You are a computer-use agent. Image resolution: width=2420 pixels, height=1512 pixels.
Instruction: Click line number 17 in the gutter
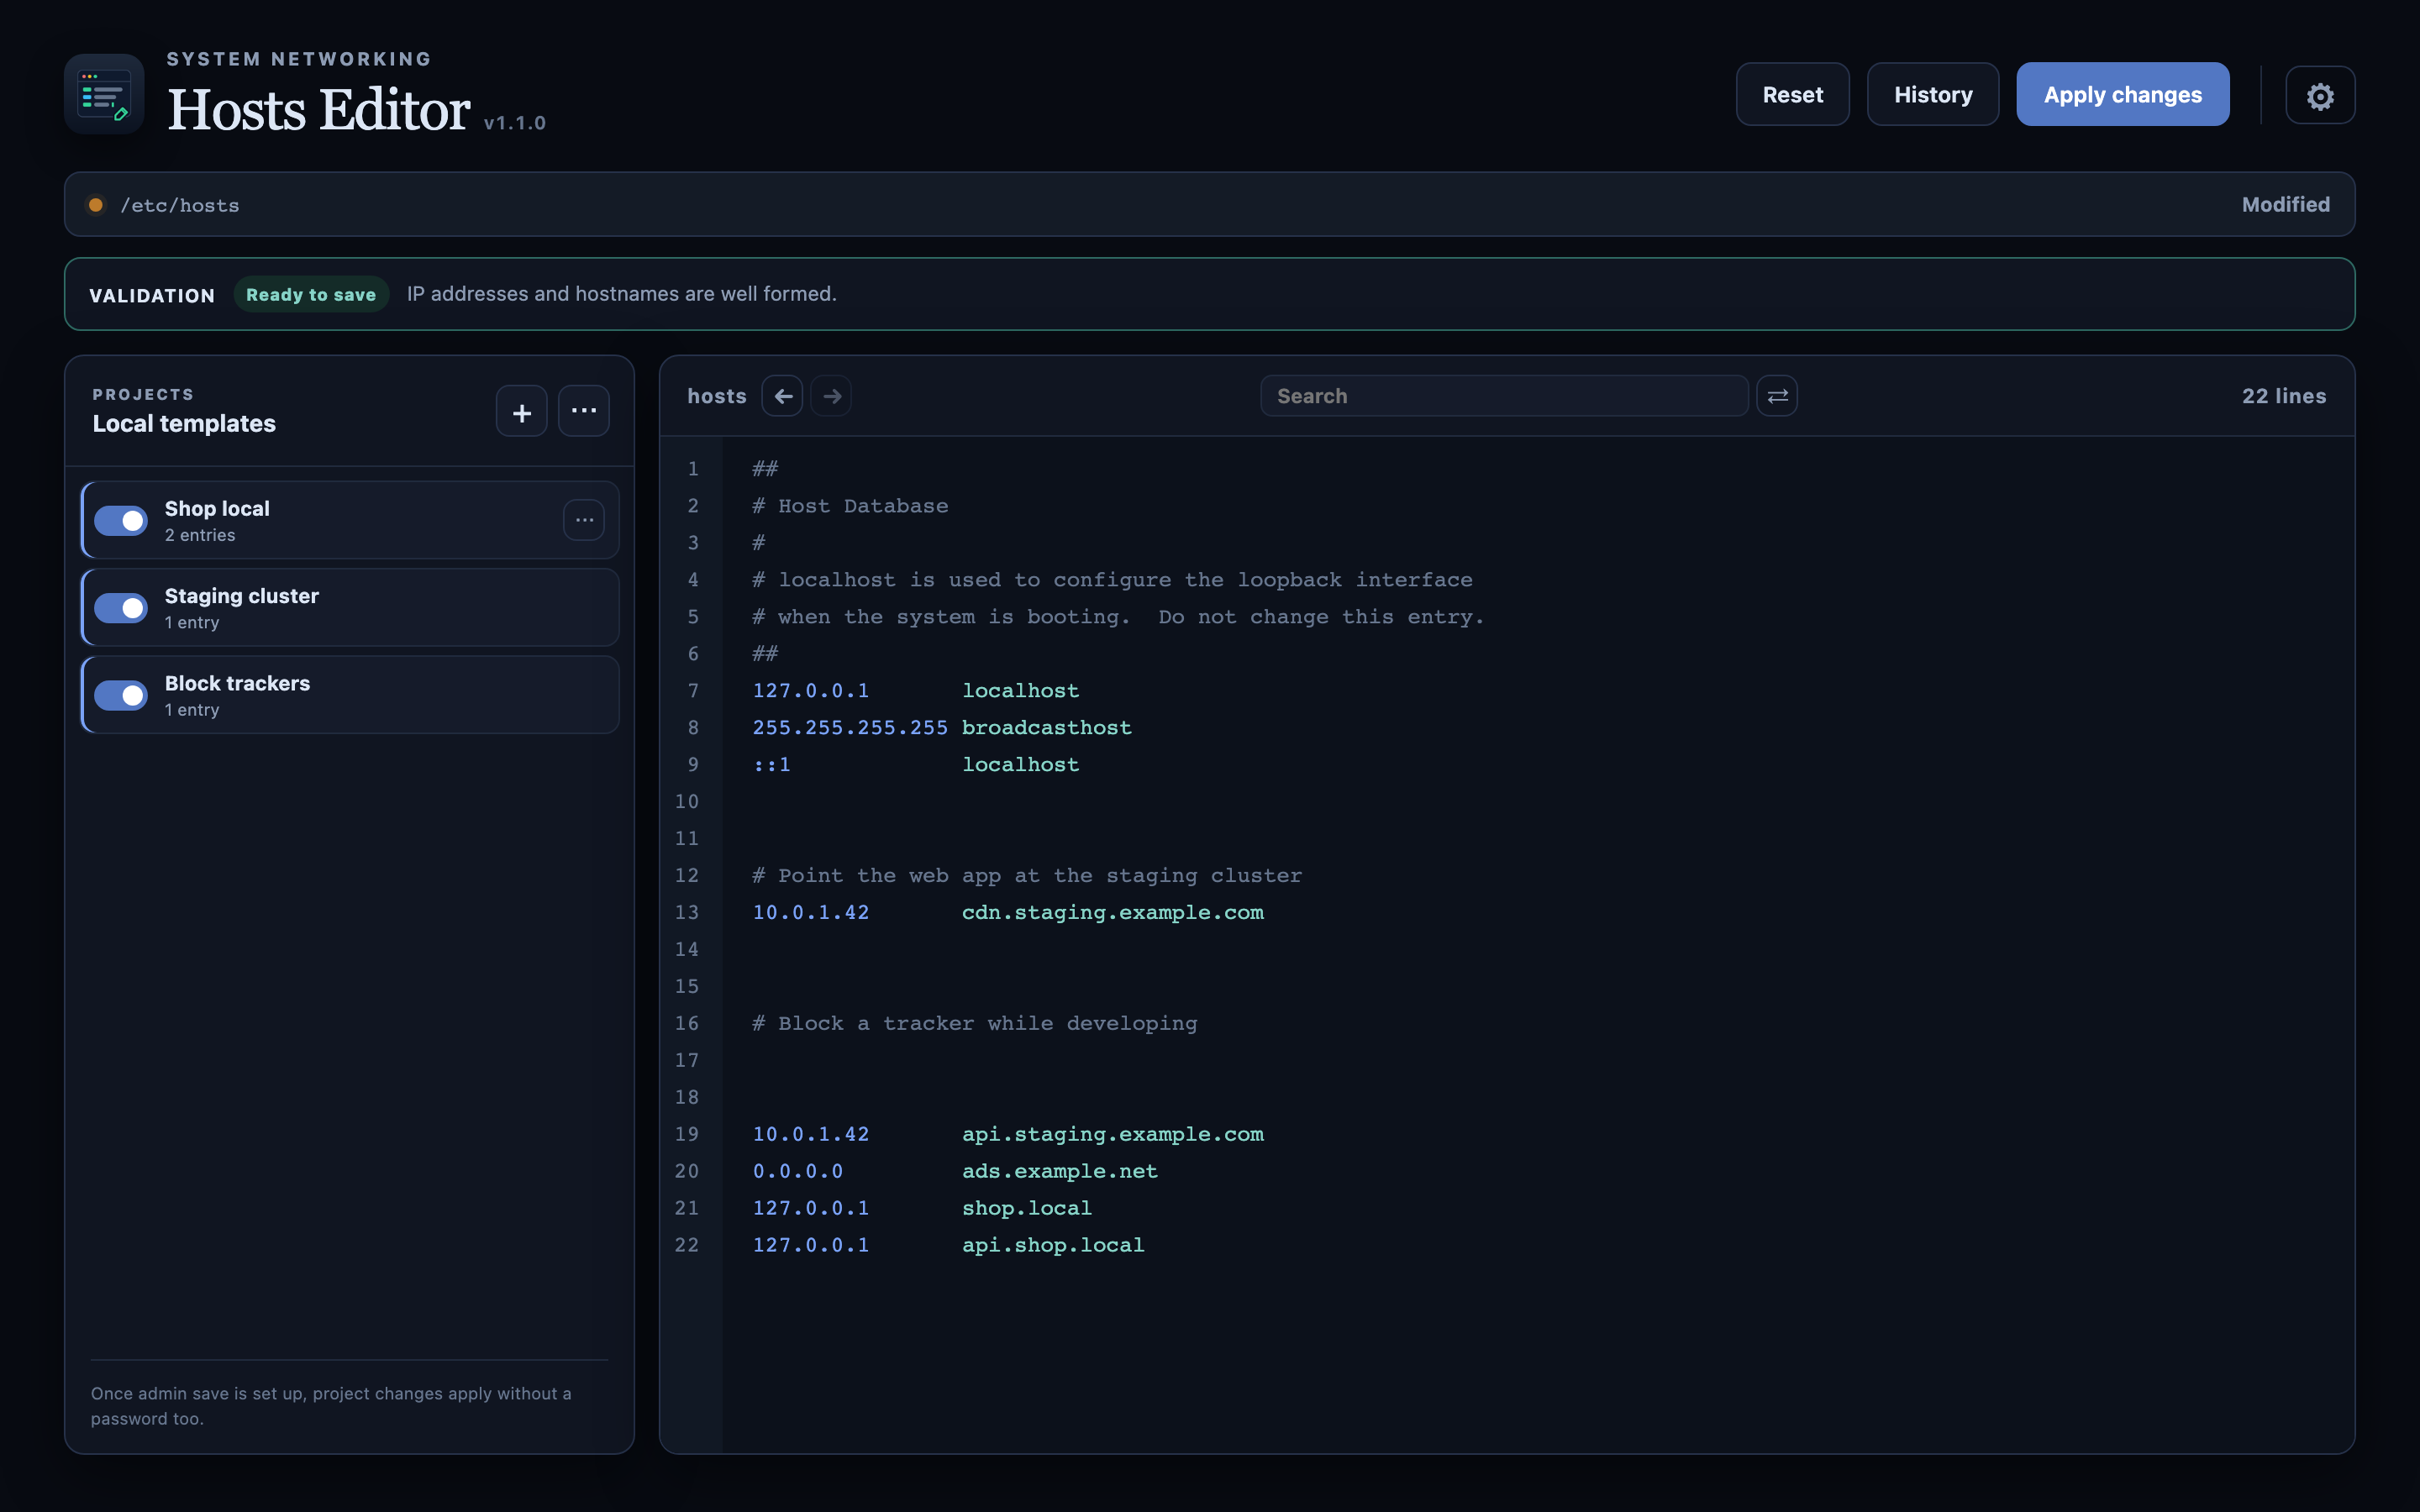(x=687, y=1061)
